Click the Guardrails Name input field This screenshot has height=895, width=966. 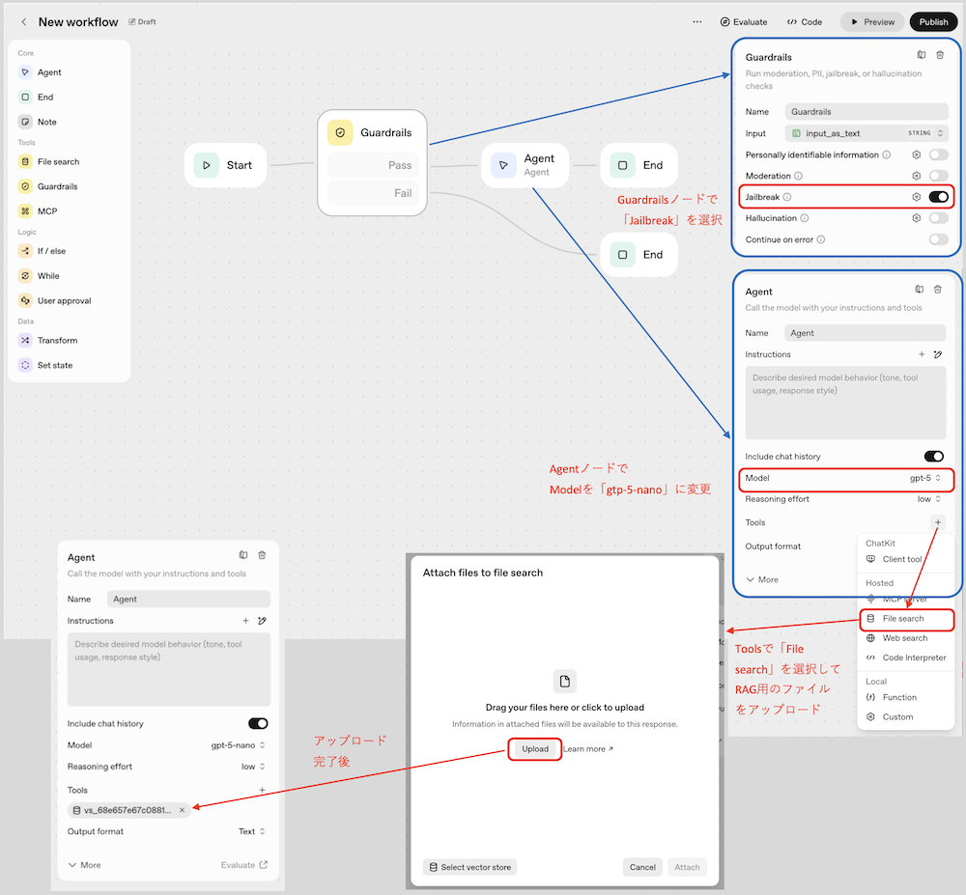866,112
